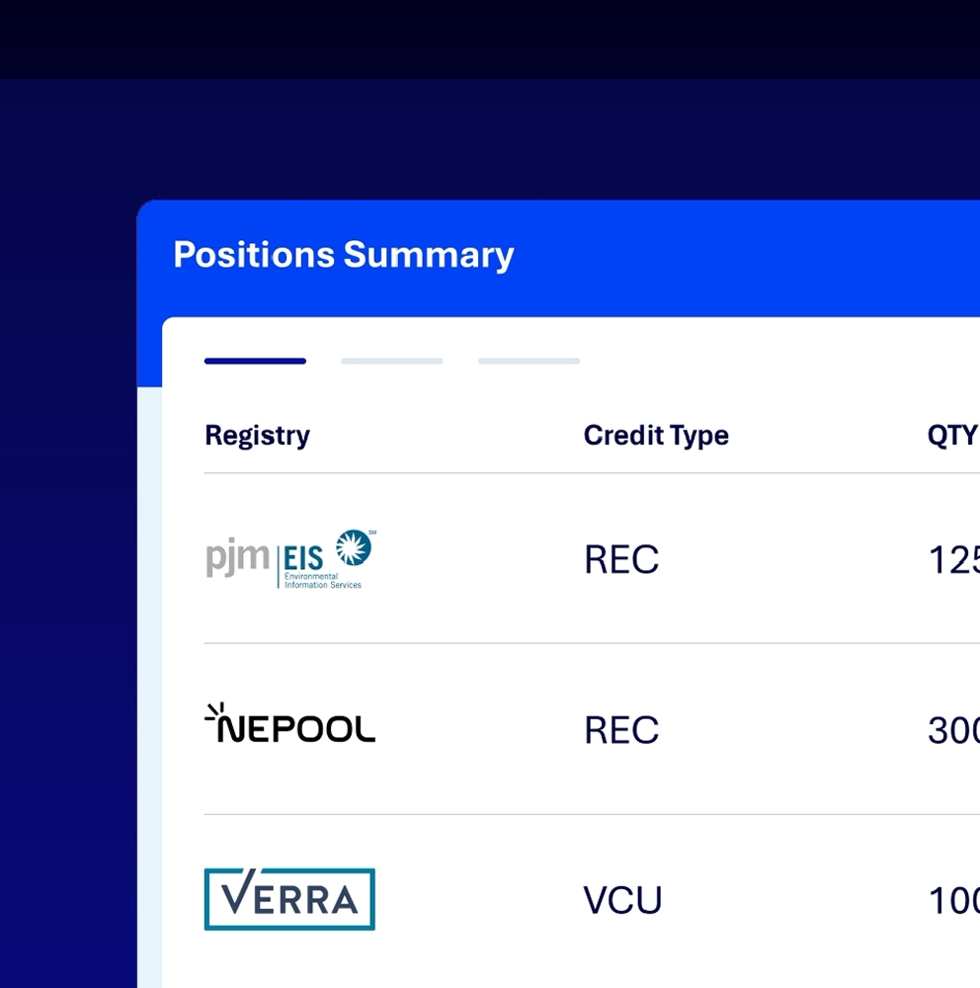980x988 pixels.
Task: Click VCU credit type in the Verra row
Action: [622, 901]
